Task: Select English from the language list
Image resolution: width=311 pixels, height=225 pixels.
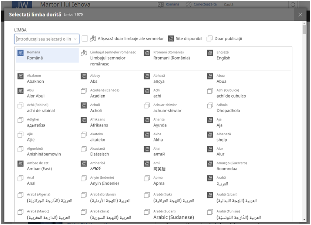Action: pos(224,55)
